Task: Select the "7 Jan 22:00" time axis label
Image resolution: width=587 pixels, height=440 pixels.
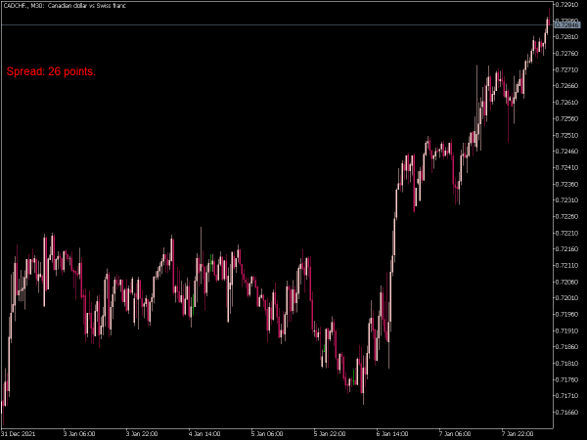Action: click(x=518, y=434)
